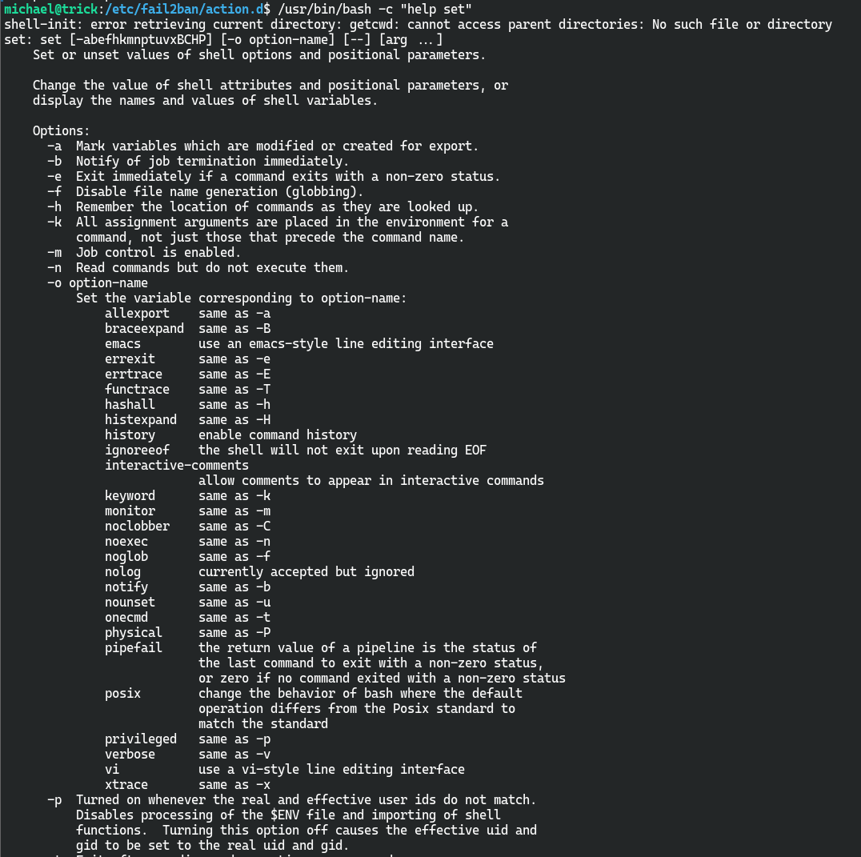
Task: Click the emacs option name
Action: (x=122, y=343)
